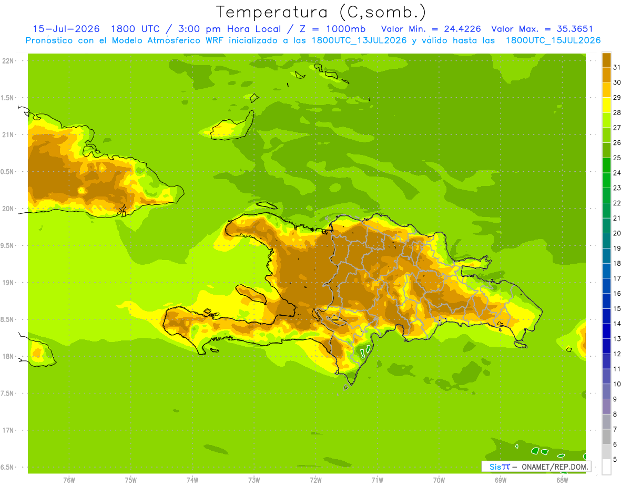Screen dimensions: 631x487
Task: Click the "70W" longitude label
Action: (x=439, y=480)
